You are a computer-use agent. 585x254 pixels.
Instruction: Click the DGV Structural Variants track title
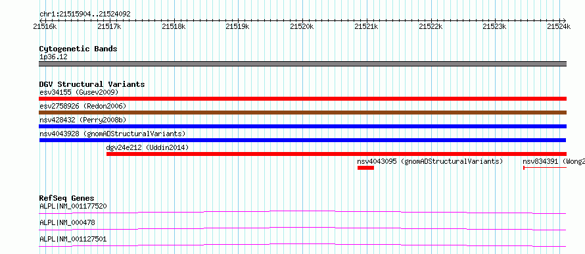coord(92,84)
